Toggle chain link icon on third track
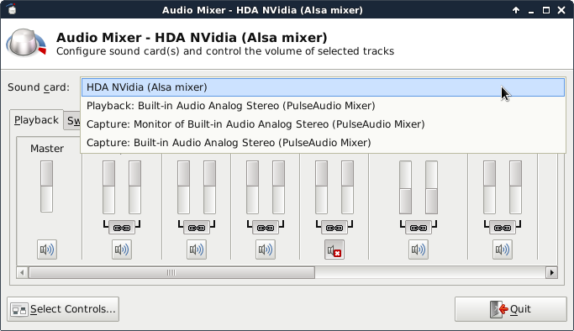Image resolution: width=574 pixels, height=331 pixels. (x=197, y=228)
